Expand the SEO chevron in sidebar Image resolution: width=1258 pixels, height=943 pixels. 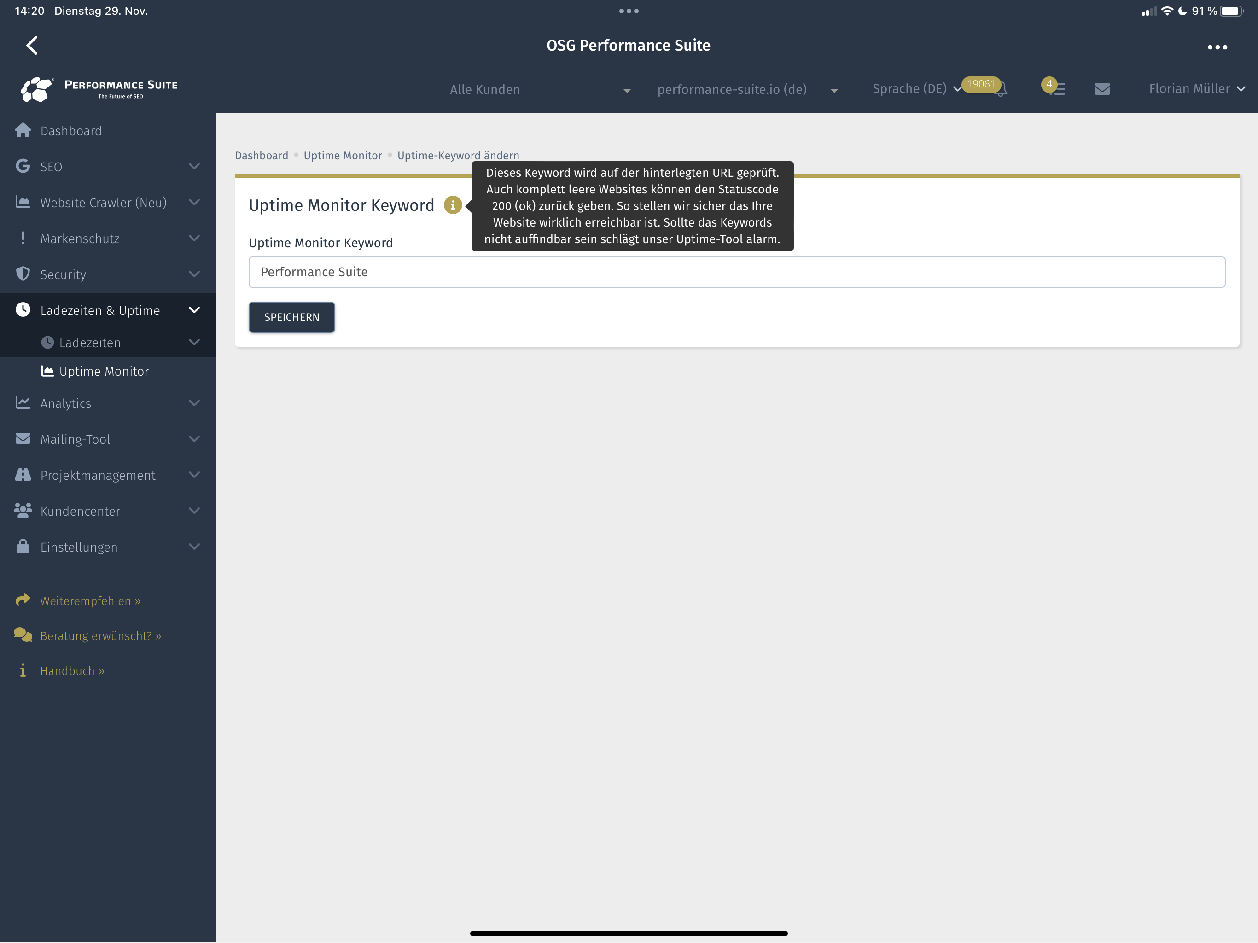point(194,167)
